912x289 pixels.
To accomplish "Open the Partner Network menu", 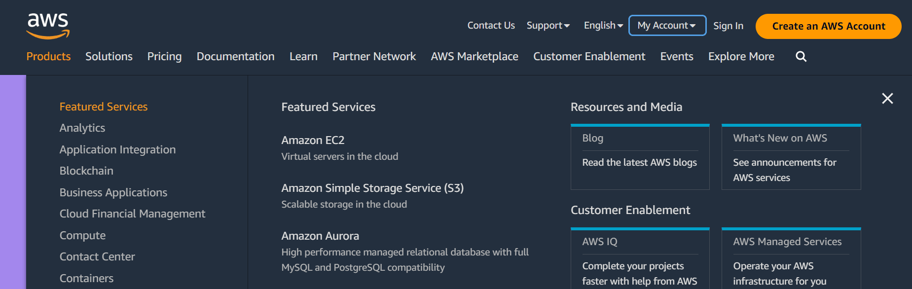I will (x=374, y=57).
